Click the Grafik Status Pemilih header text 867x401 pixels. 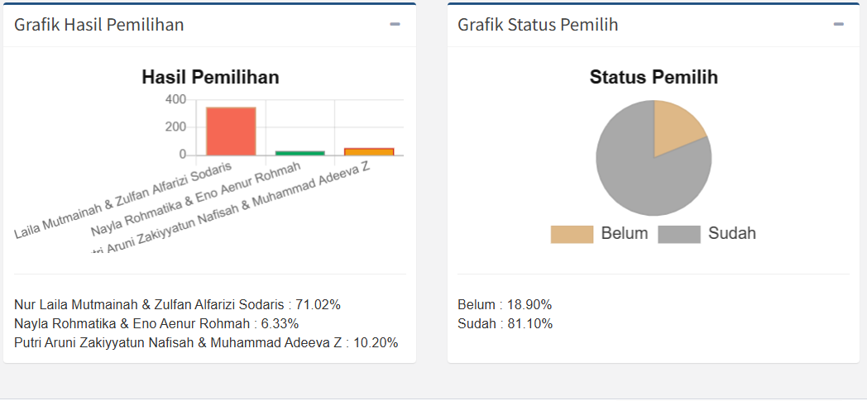[x=538, y=25]
